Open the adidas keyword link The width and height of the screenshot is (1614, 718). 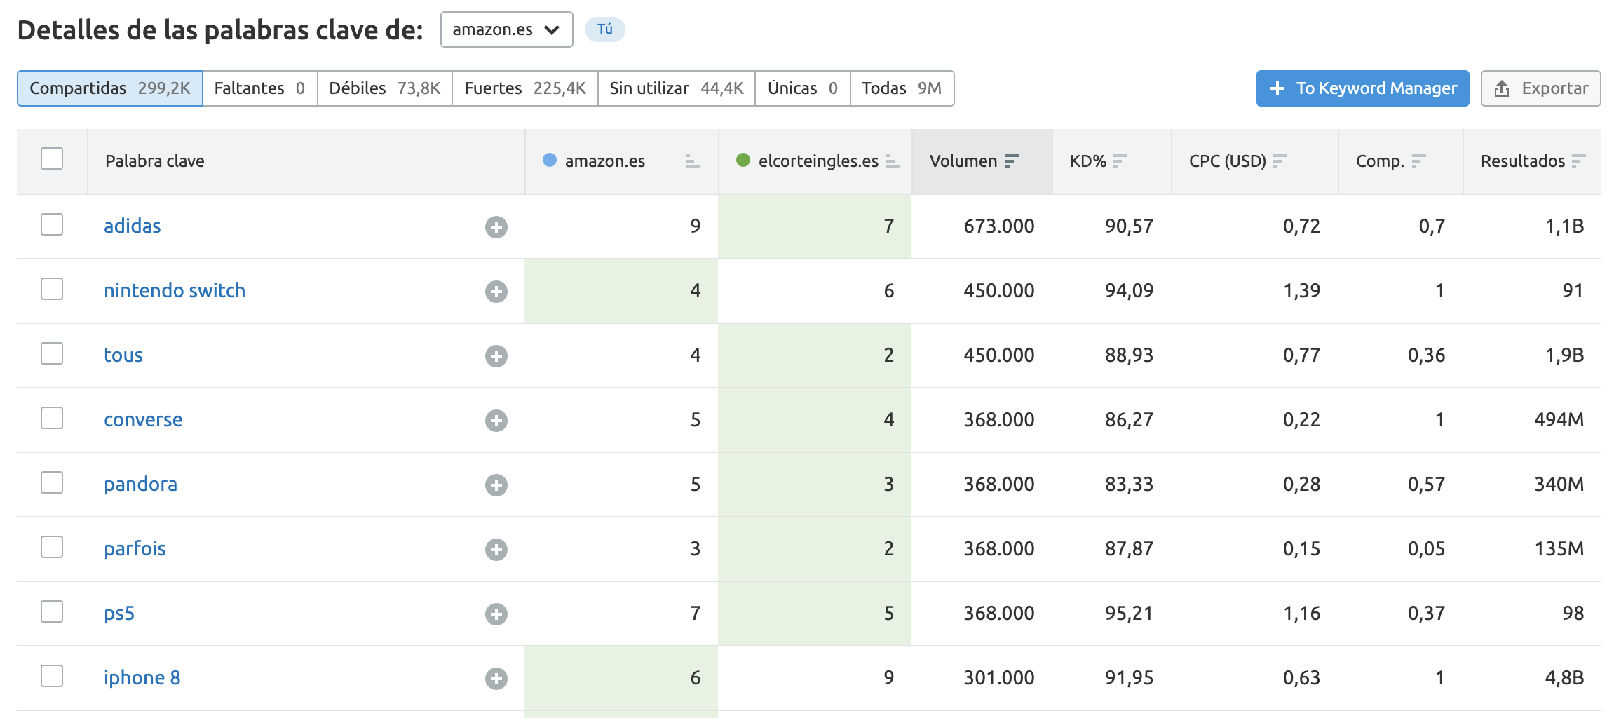pyautogui.click(x=133, y=226)
